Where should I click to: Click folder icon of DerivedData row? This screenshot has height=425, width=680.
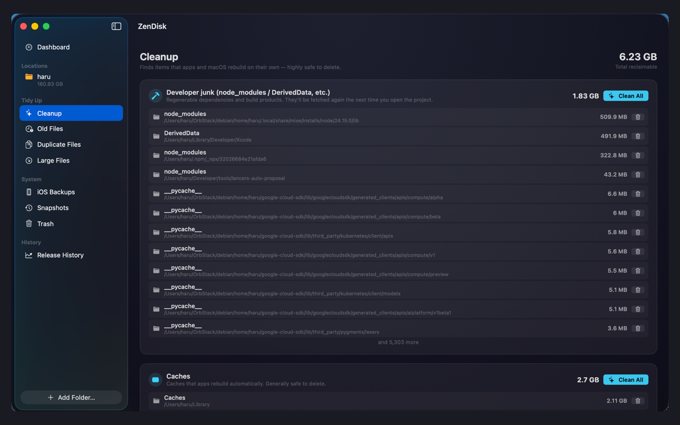pyautogui.click(x=156, y=136)
